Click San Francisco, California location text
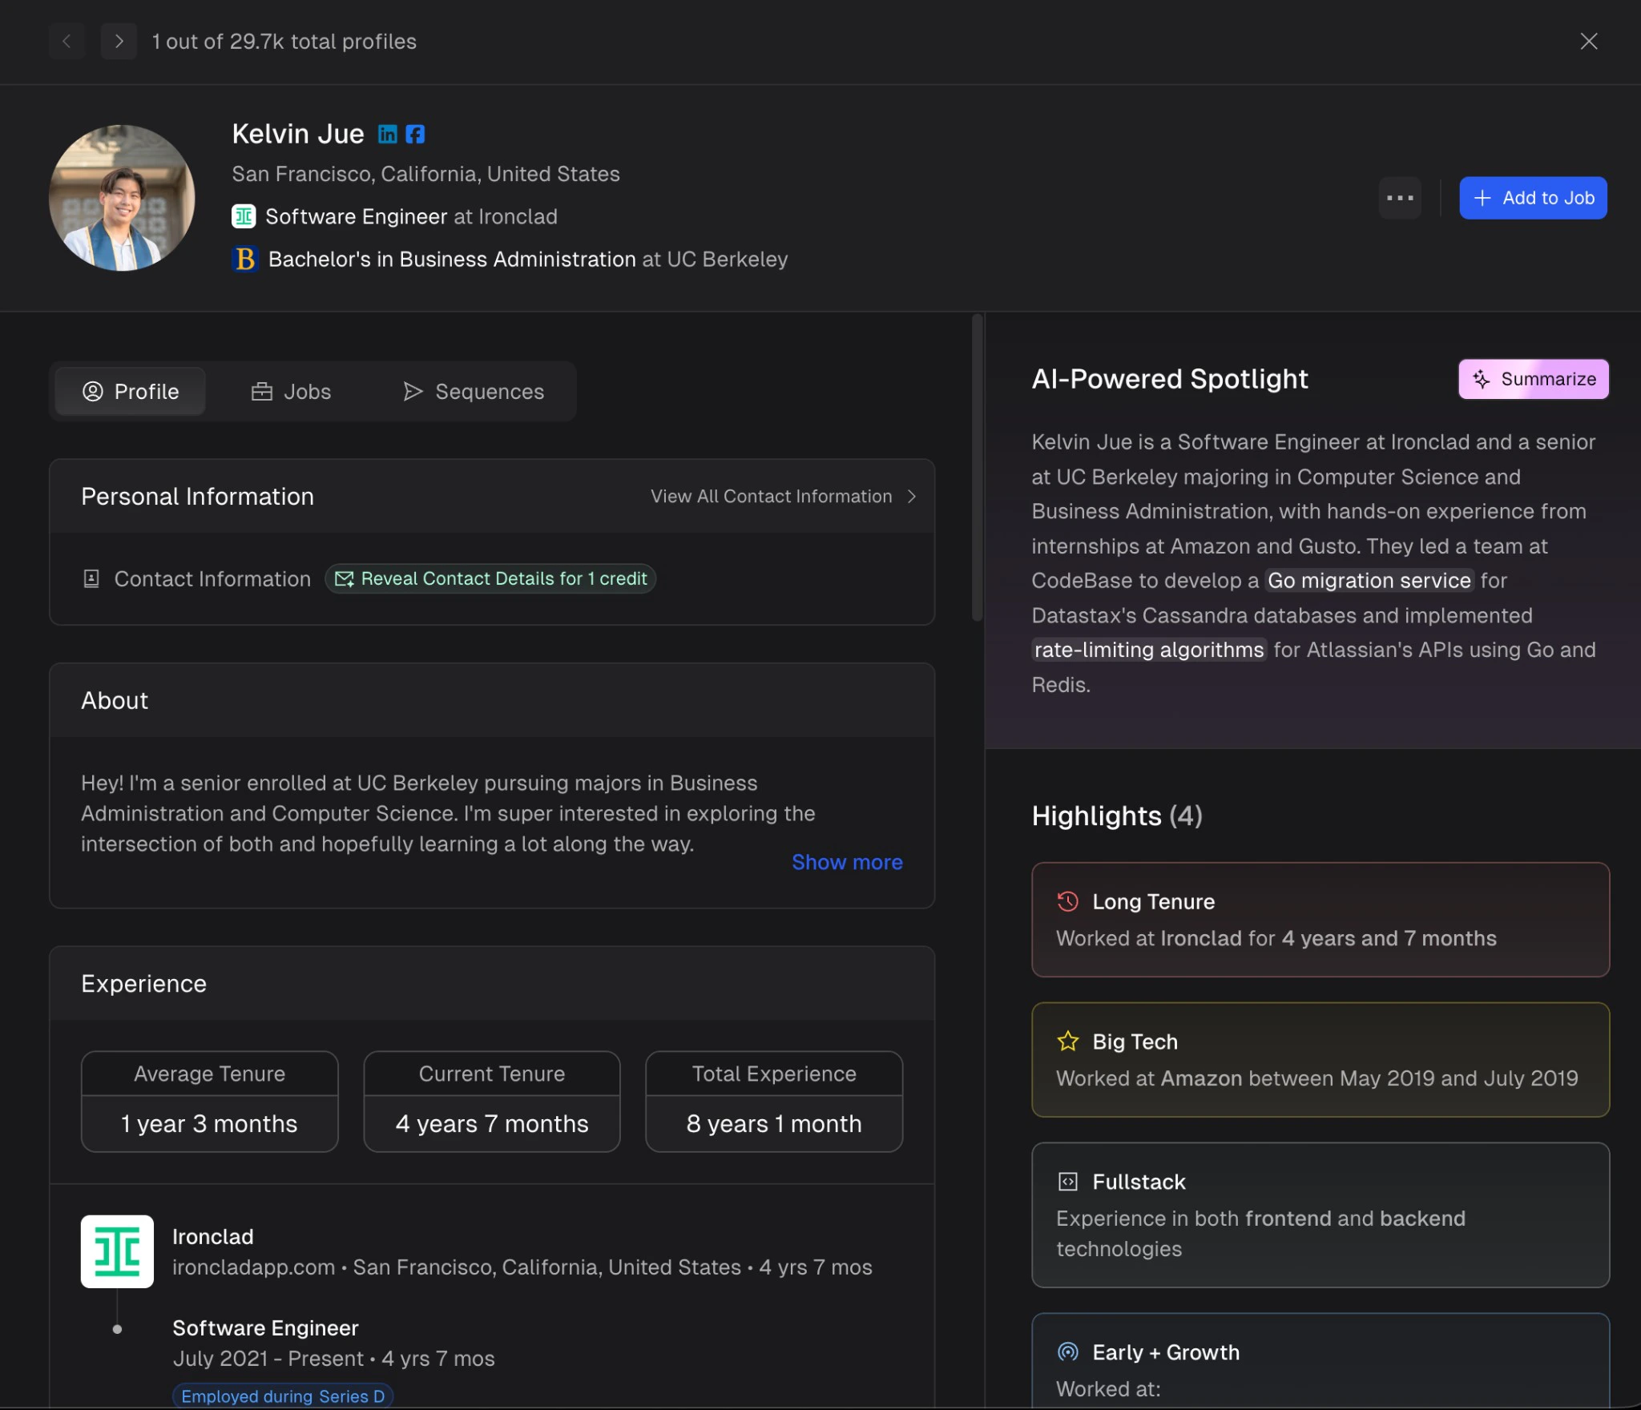The width and height of the screenshot is (1641, 1410). pos(425,174)
